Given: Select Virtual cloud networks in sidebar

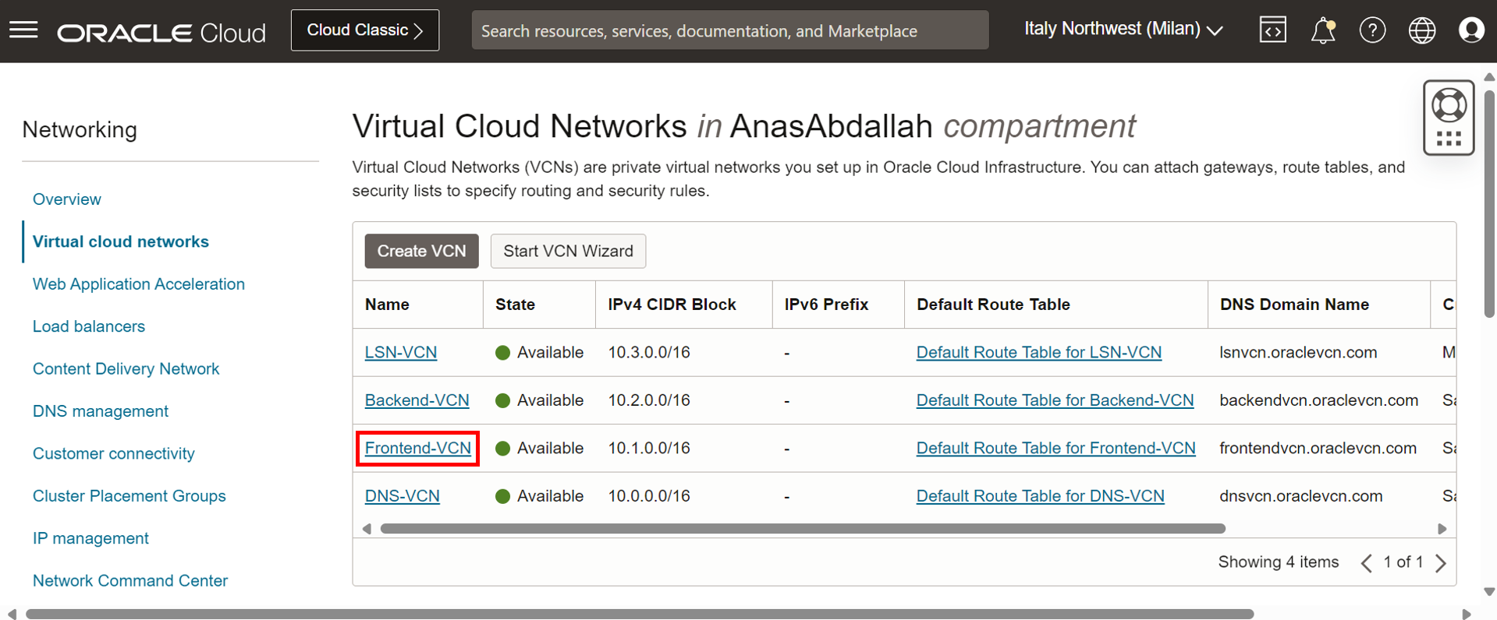Looking at the screenshot, I should (121, 241).
